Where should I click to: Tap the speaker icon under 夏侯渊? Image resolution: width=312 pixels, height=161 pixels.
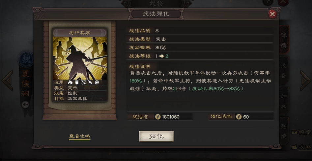pyautogui.click(x=25, y=104)
